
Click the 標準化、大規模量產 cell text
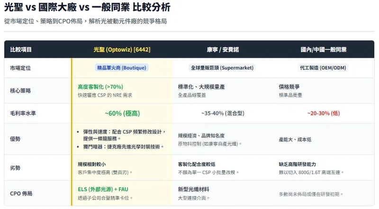(x=201, y=87)
